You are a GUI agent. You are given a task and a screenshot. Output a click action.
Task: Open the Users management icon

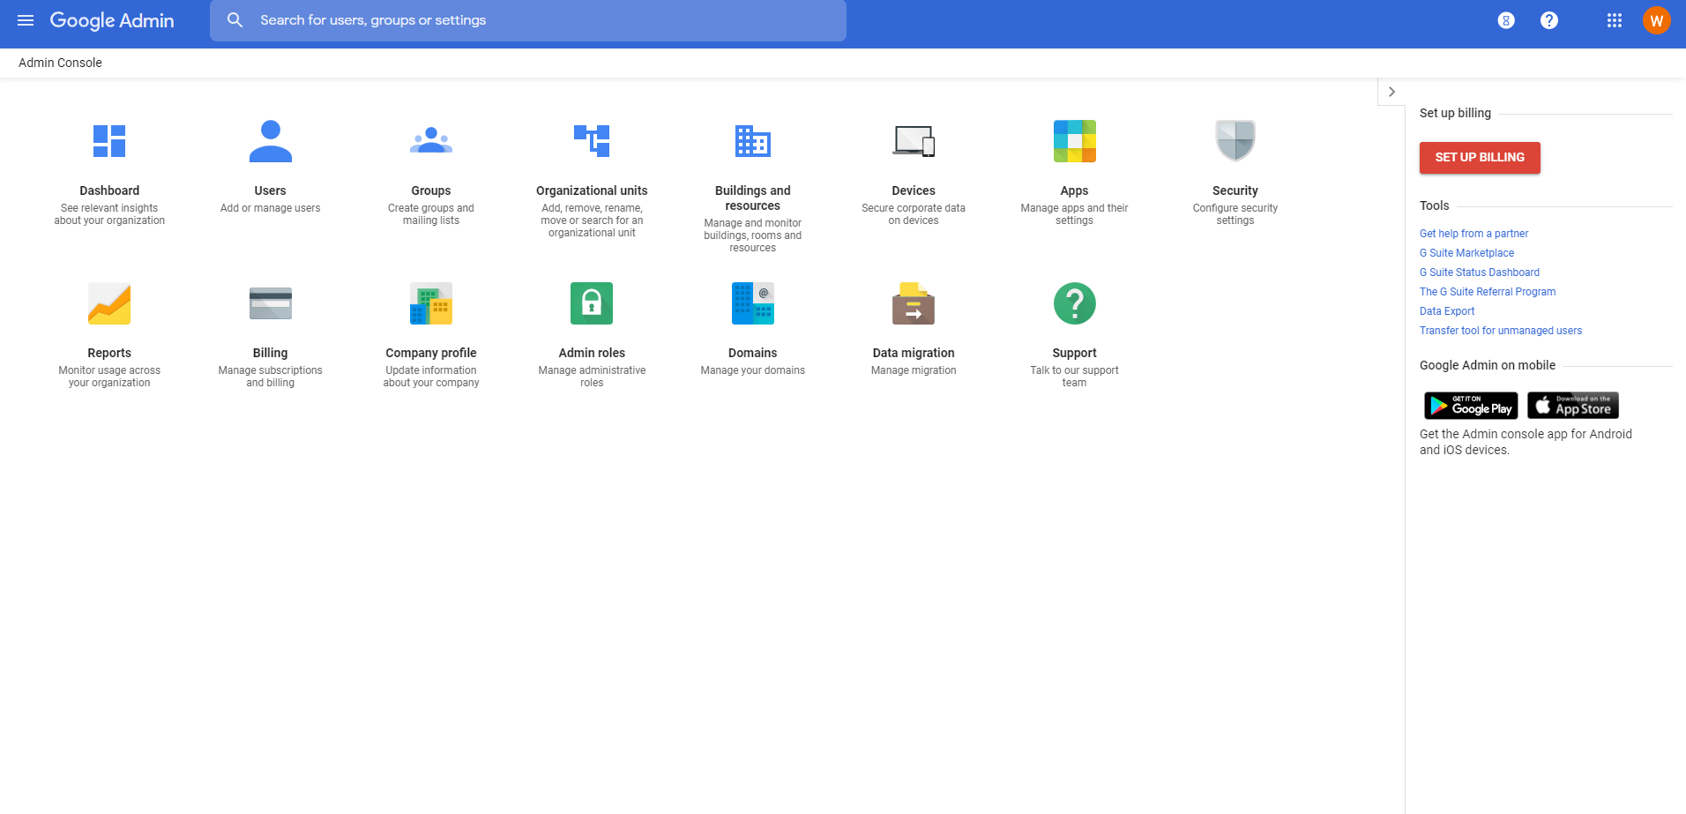click(270, 141)
